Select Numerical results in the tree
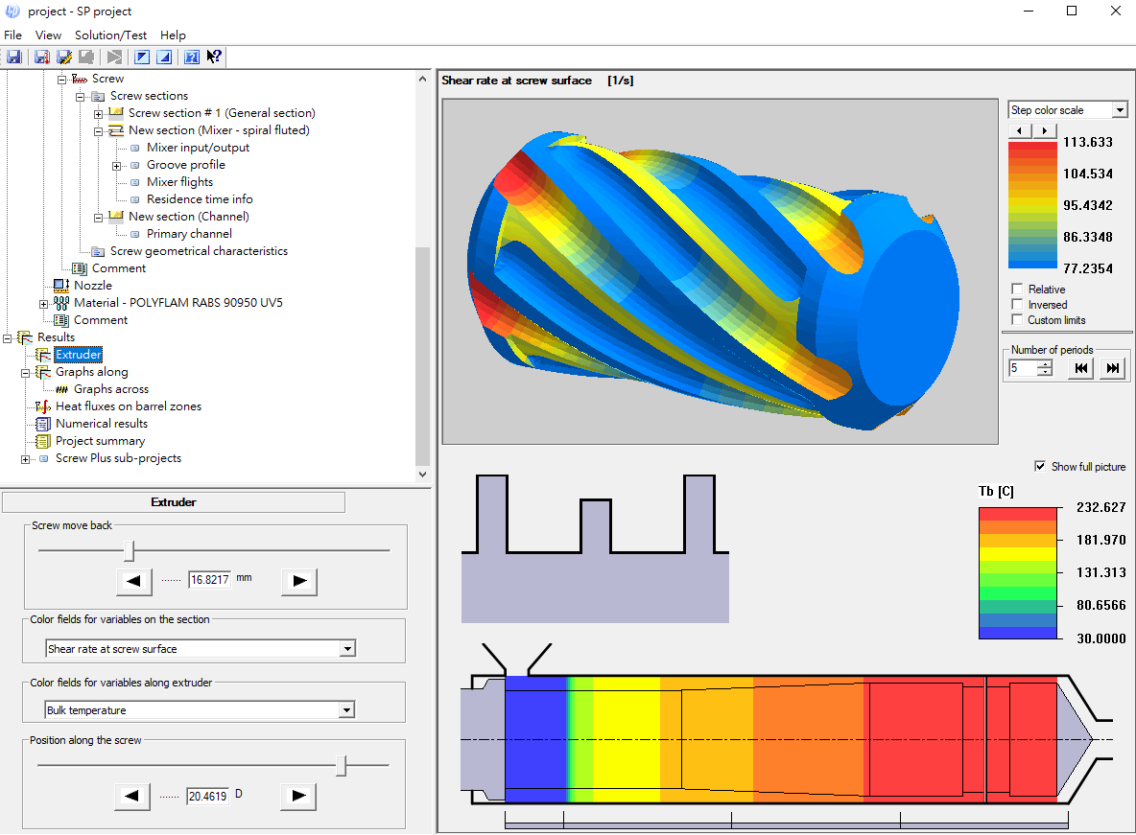Screen dimensions: 1136x835 pos(102,424)
